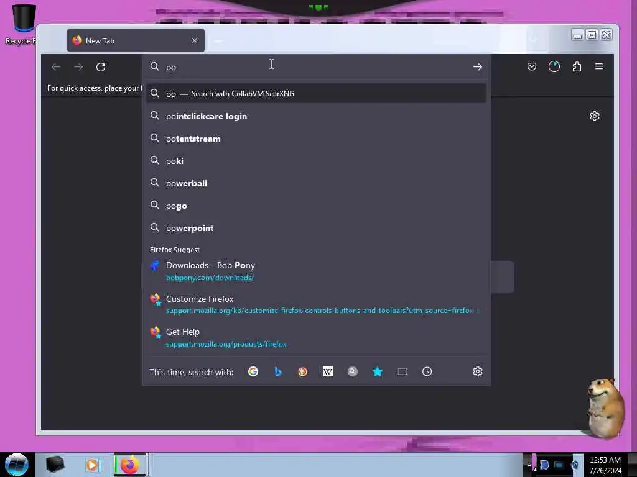The width and height of the screenshot is (637, 477).
Task: Search only in Bookmarks star icon
Action: click(x=378, y=371)
